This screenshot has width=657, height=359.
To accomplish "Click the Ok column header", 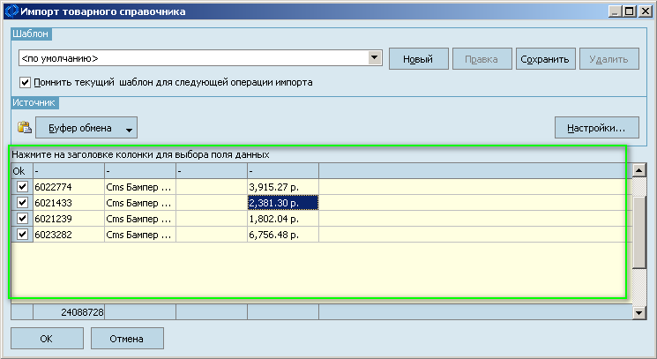I will [22, 171].
